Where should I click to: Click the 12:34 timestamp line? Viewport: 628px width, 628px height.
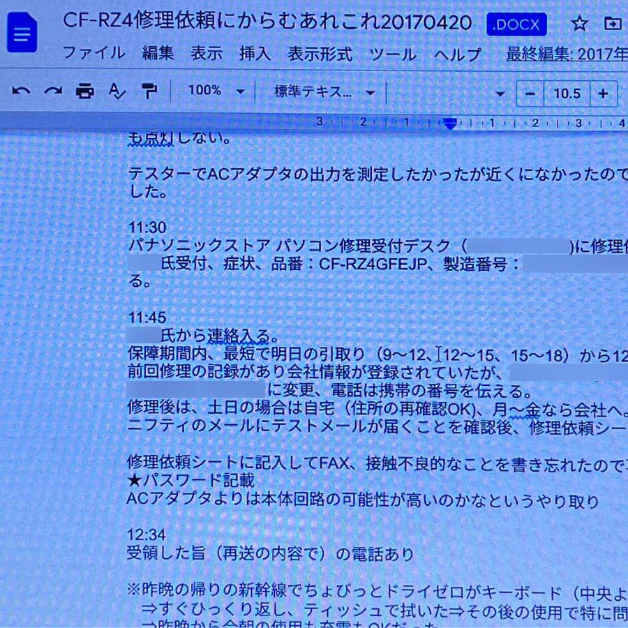click(x=147, y=534)
